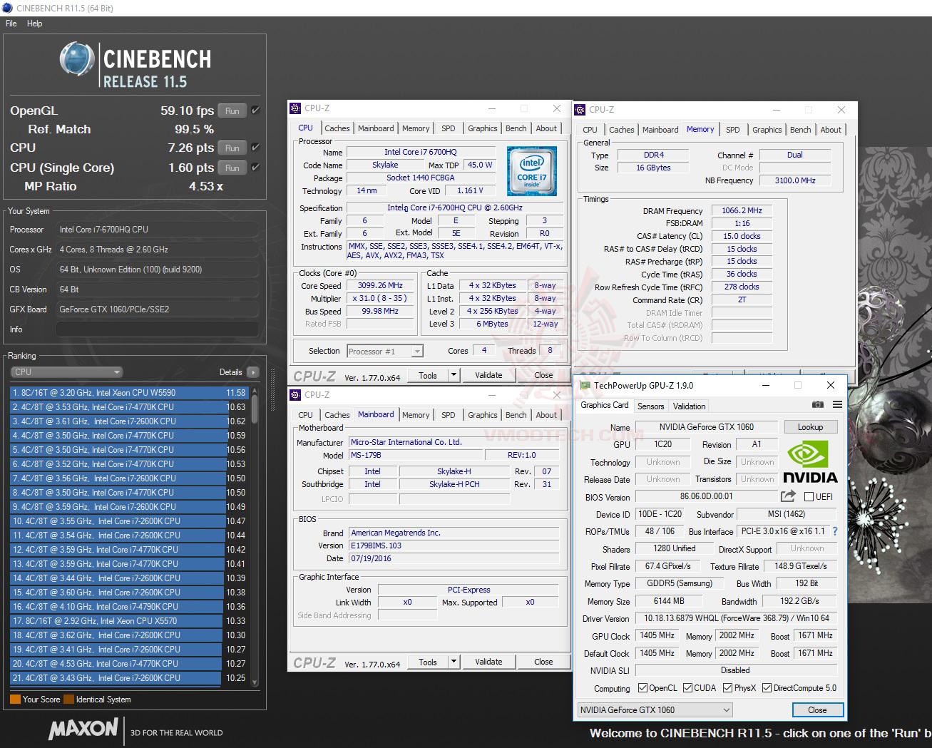This screenshot has width=932, height=748.
Task: Toggle OpenCL checkbox in GPU-Z
Action: point(642,688)
